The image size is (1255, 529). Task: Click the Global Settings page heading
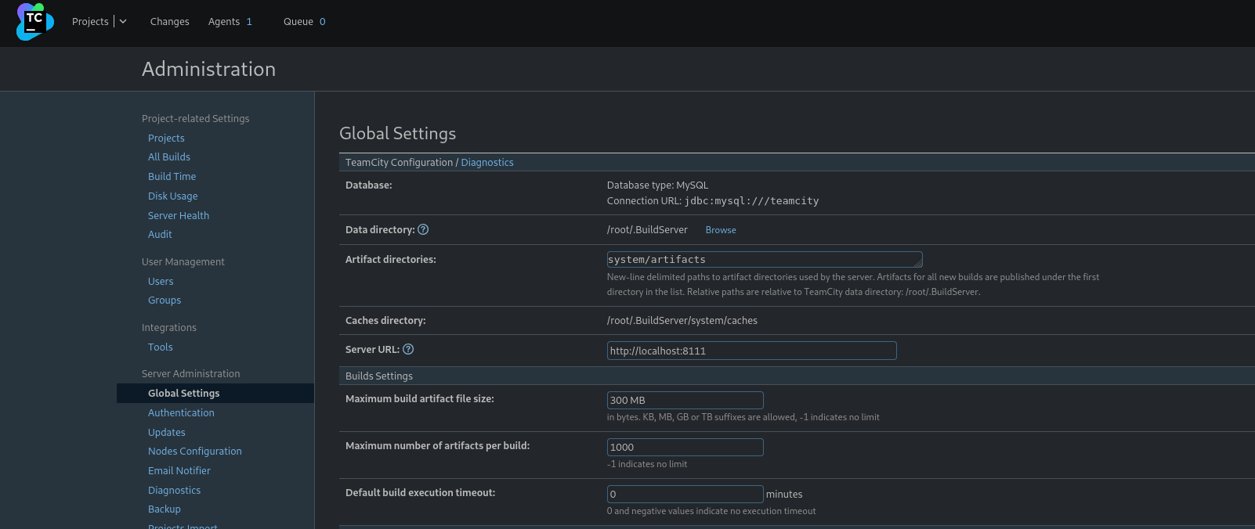[397, 133]
